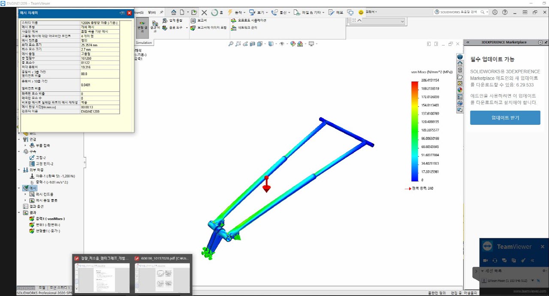Collapse the 연결 (connections) tree node
549x296 pixels.
pos(19,139)
